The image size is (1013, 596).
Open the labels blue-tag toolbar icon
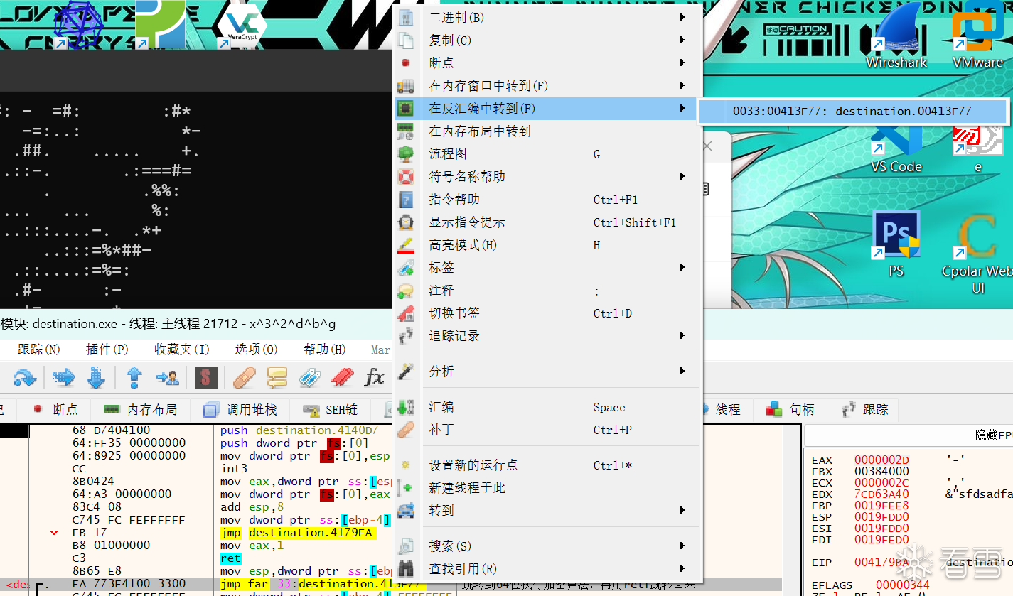(309, 377)
